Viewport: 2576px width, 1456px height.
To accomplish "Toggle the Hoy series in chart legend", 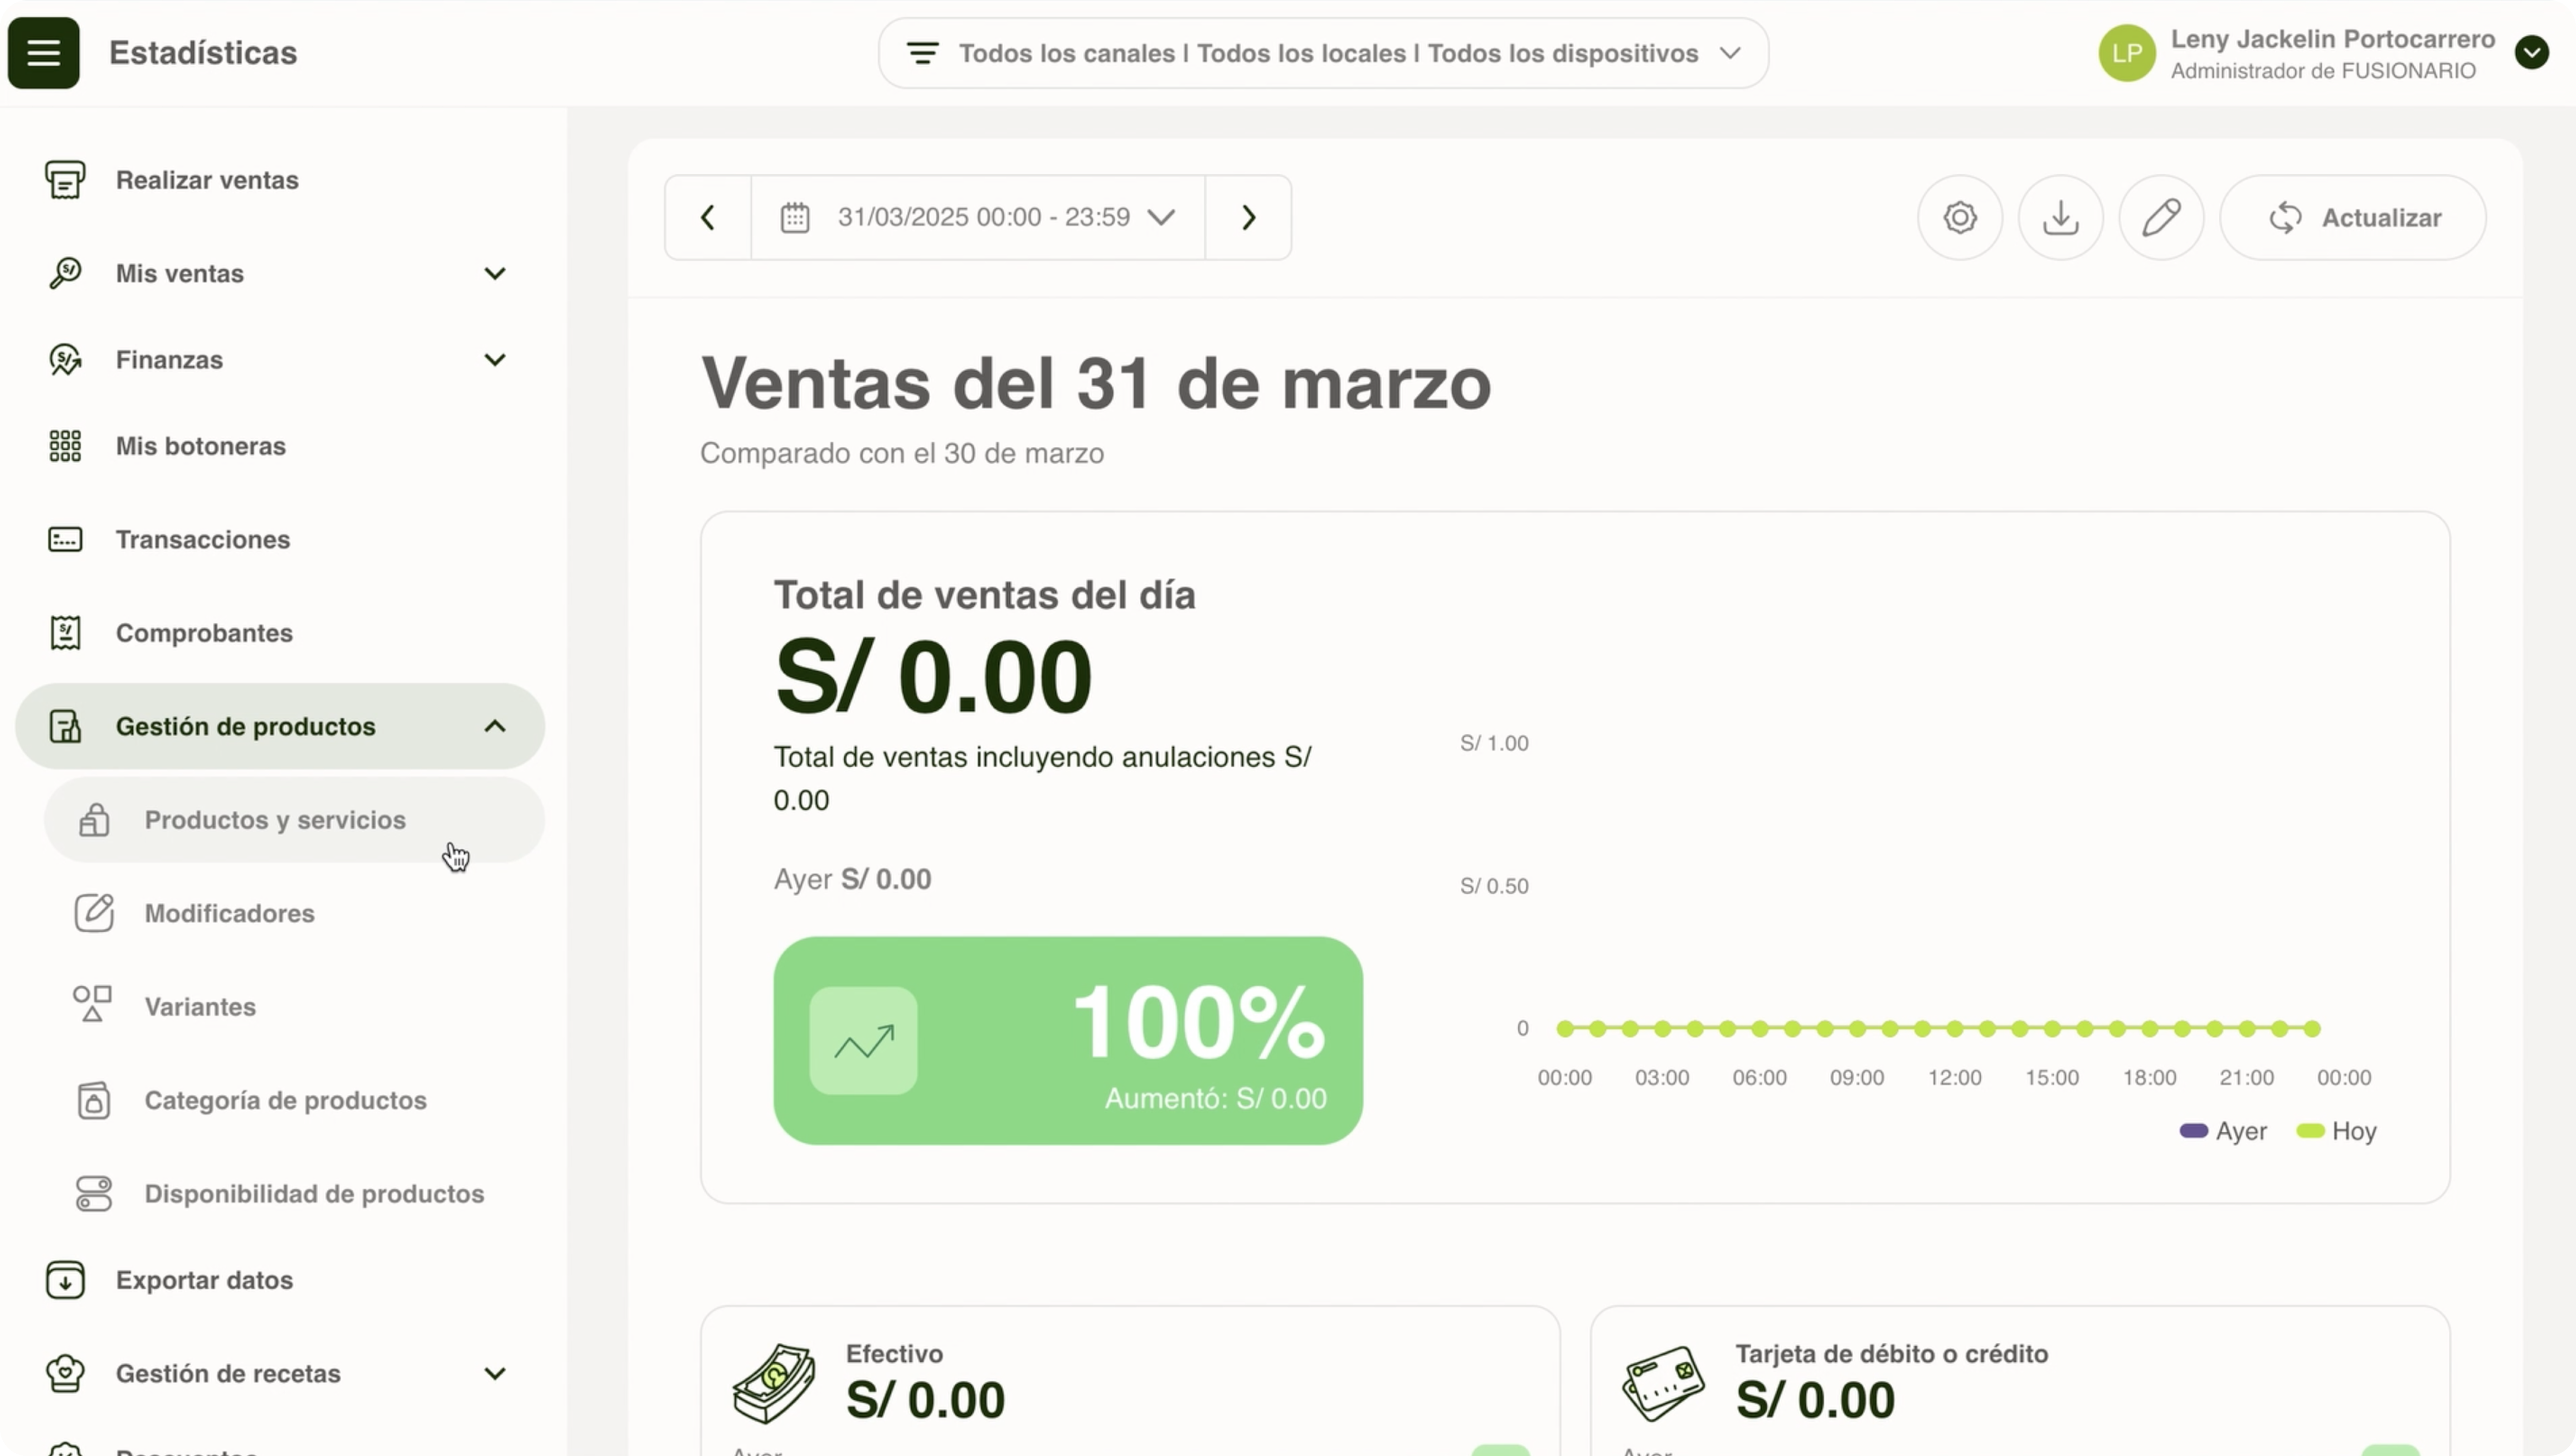I will 2336,1131.
